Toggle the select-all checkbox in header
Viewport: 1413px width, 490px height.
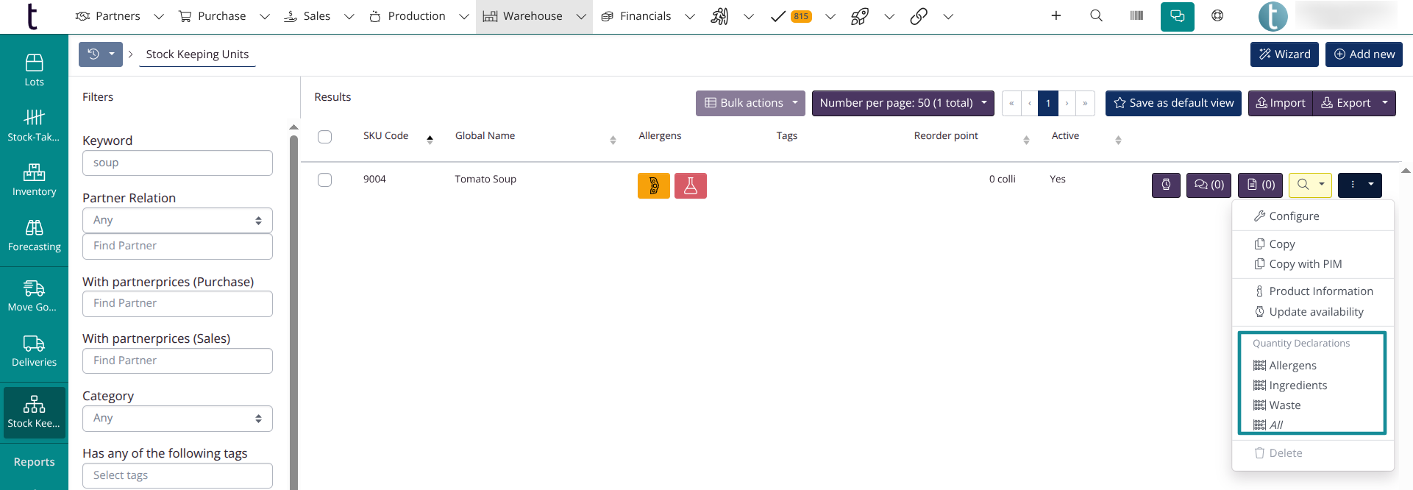pos(324,137)
